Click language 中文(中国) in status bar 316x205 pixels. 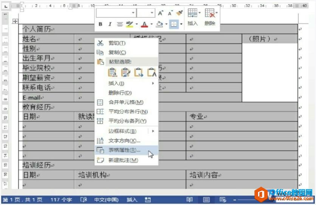point(107,200)
